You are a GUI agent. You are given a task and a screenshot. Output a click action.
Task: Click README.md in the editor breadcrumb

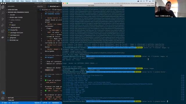click(x=46, y=10)
